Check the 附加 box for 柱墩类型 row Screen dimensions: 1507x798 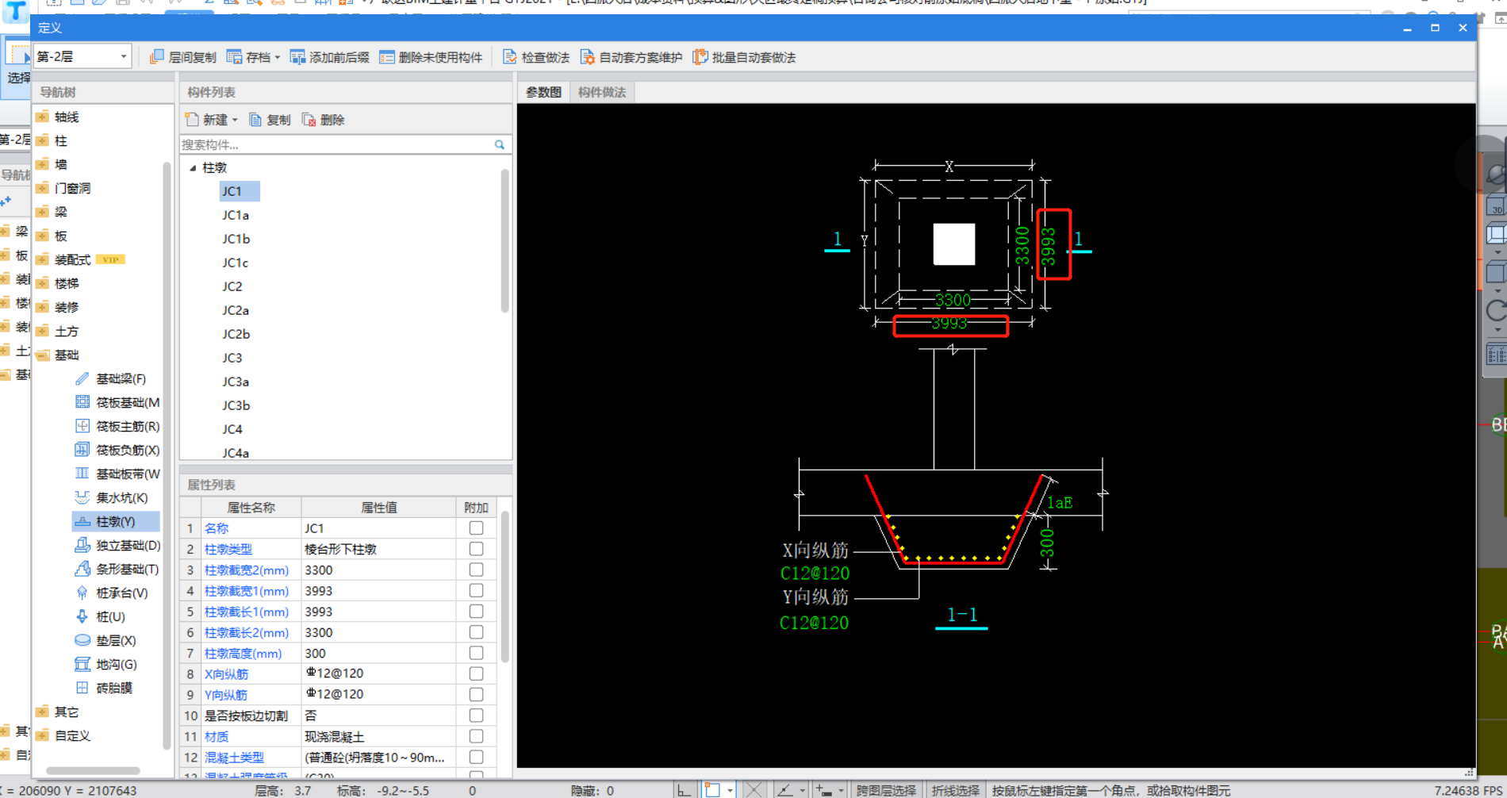coord(476,549)
